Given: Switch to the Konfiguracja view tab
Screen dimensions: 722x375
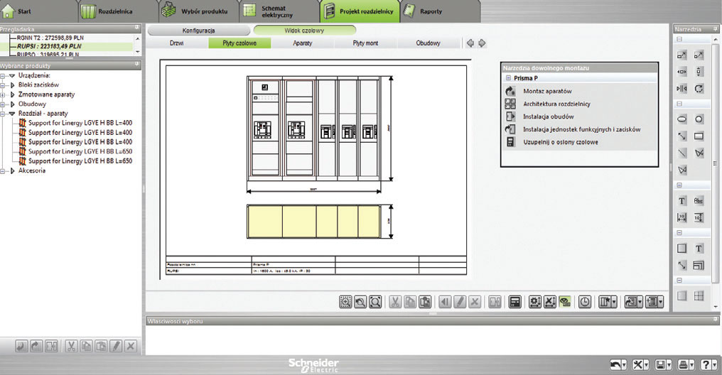Looking at the screenshot, I should coord(198,31).
